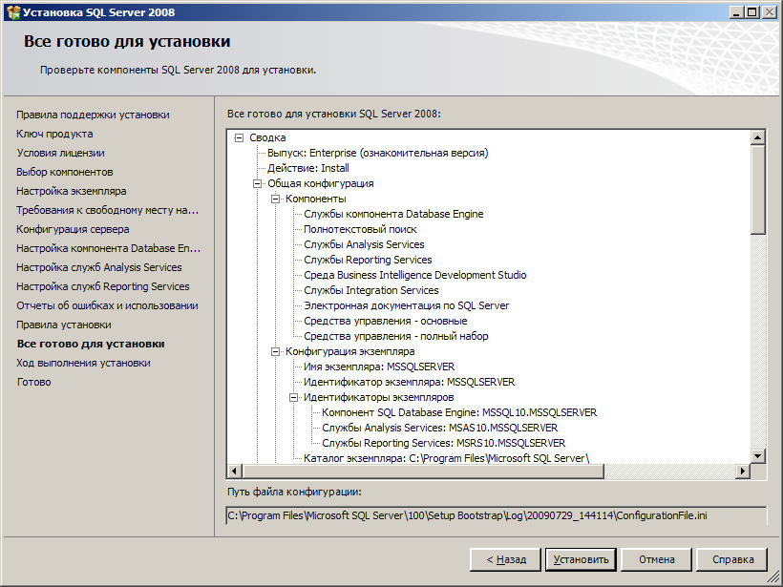Viewport: 783px width, 587px height.
Task: Select Идентификатор экземпляра: MSSQLSERVER row
Action: coord(409,383)
